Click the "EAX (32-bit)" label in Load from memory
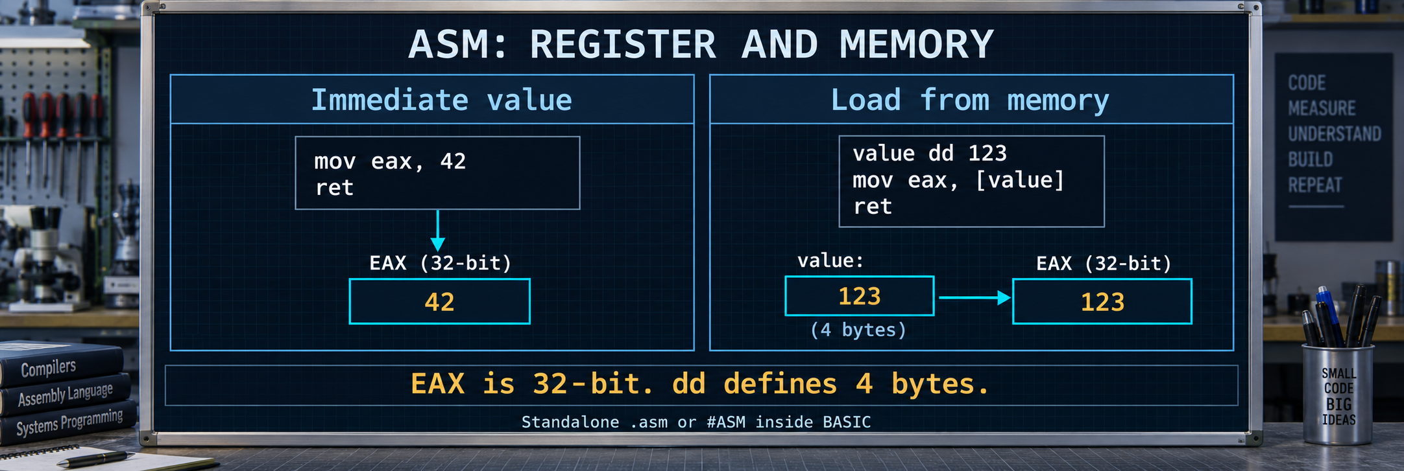Screen dimensions: 1404x471 [1104, 264]
